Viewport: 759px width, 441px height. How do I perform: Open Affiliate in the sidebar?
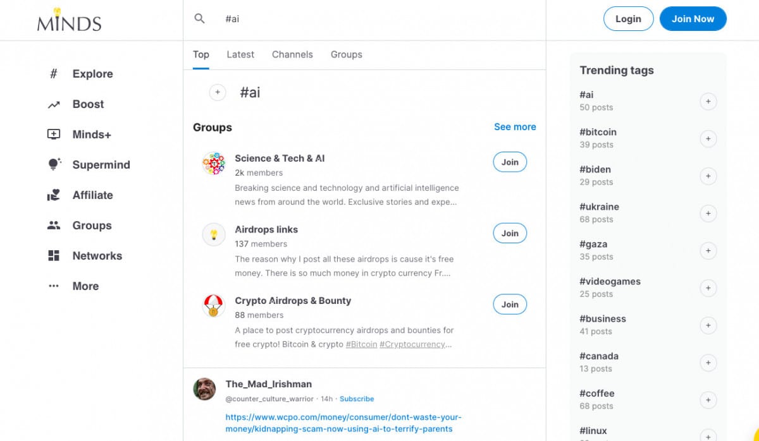(x=92, y=195)
